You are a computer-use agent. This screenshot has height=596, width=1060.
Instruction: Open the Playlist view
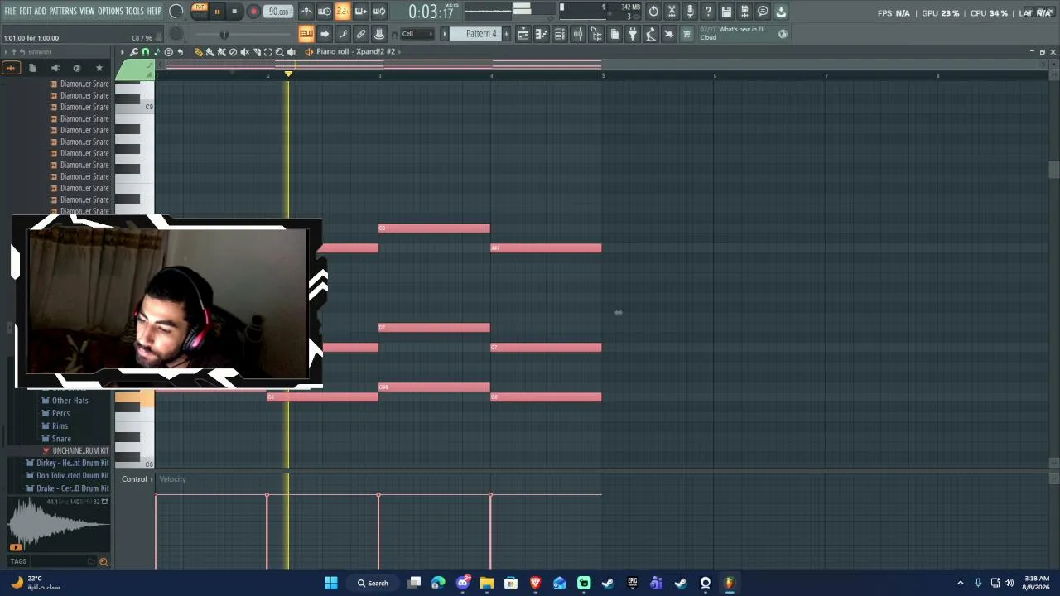(523, 34)
